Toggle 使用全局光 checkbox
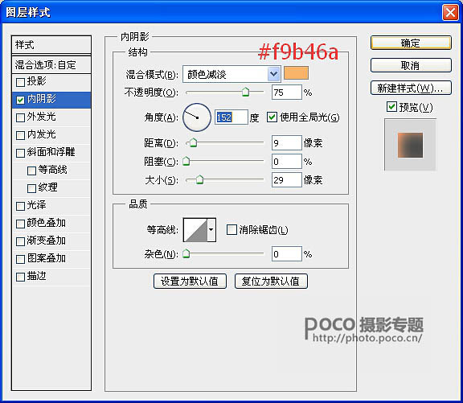463x403 pixels. (272, 117)
